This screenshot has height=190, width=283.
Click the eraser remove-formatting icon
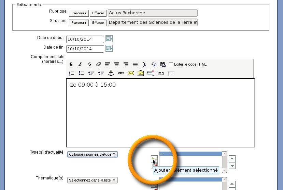tap(98, 64)
